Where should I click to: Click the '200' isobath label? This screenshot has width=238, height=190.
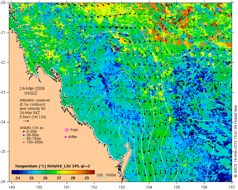100,175
